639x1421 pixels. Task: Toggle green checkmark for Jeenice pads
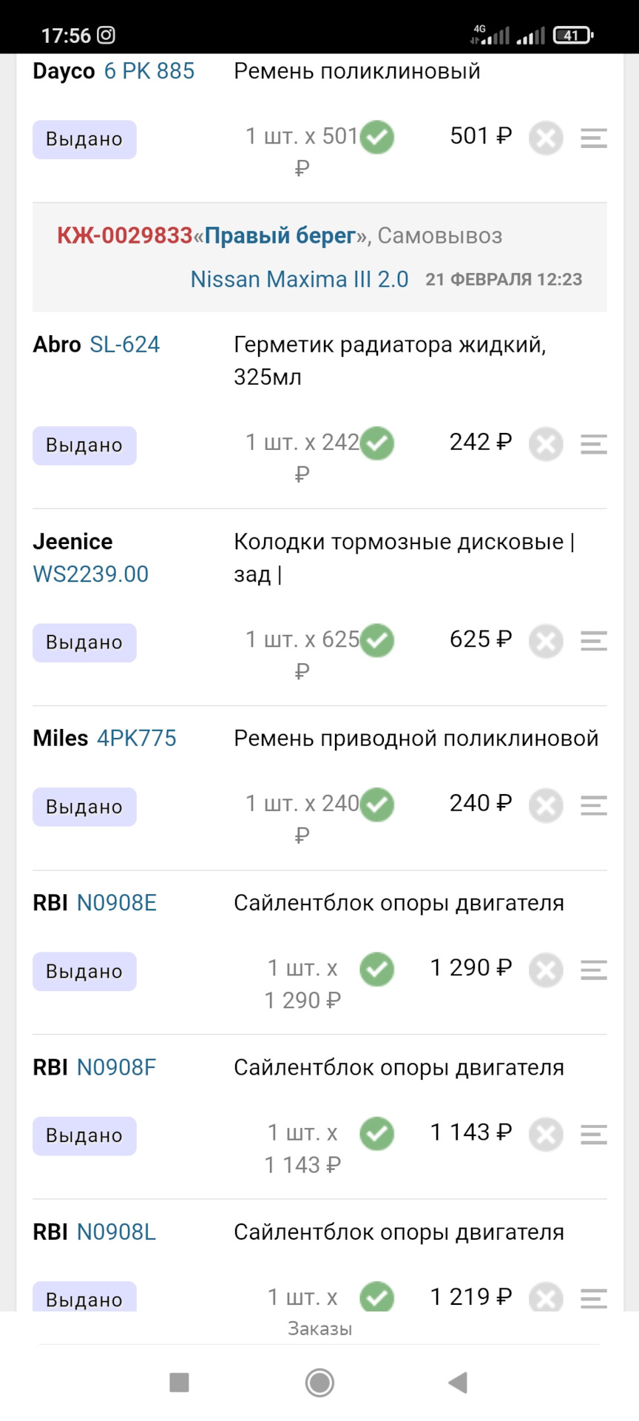pyautogui.click(x=377, y=641)
